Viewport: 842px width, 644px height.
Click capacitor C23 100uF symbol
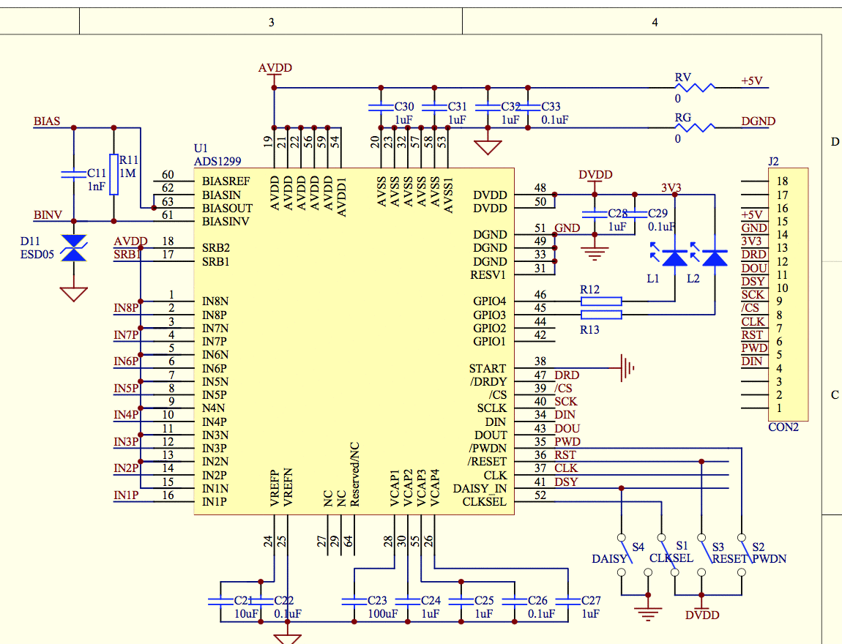click(x=354, y=602)
